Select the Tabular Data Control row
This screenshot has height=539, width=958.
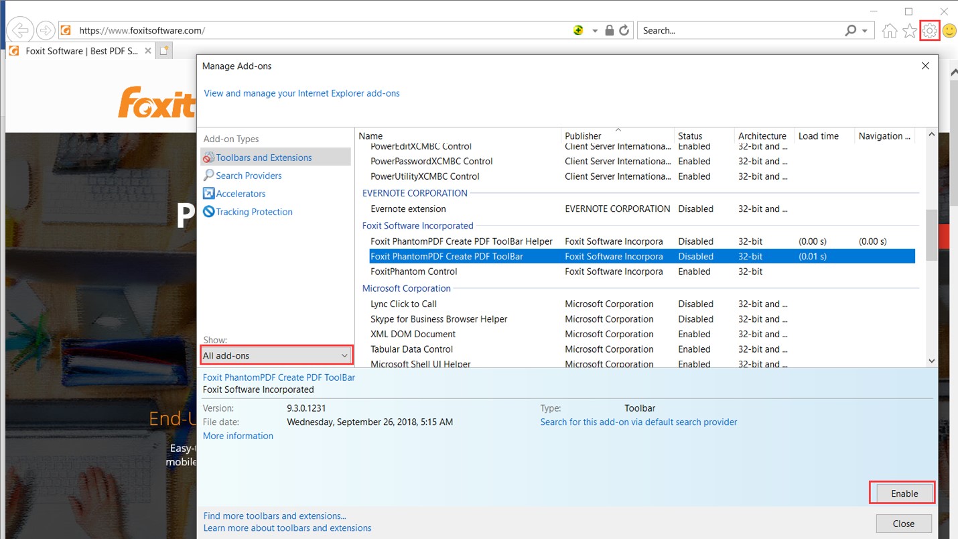(x=642, y=349)
